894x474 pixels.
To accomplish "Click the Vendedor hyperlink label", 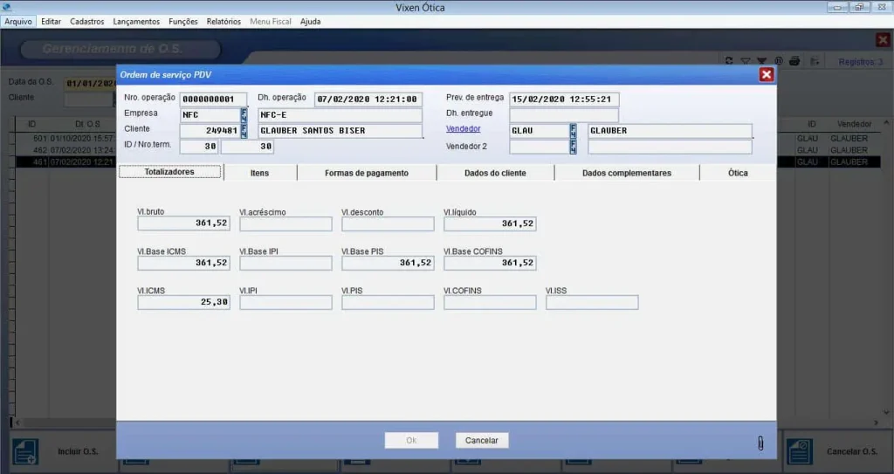I will click(463, 129).
